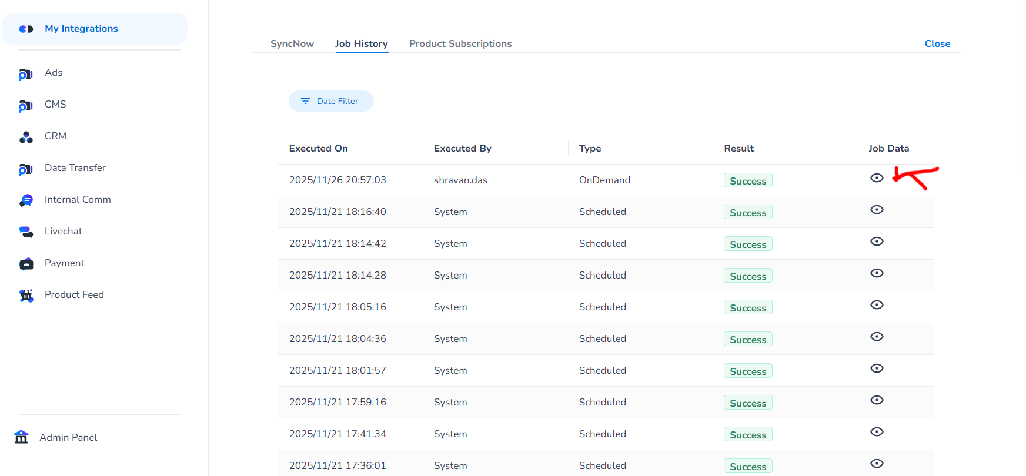This screenshot has height=476, width=1026.
Task: View job data for 17:36:01 run
Action: click(x=877, y=464)
